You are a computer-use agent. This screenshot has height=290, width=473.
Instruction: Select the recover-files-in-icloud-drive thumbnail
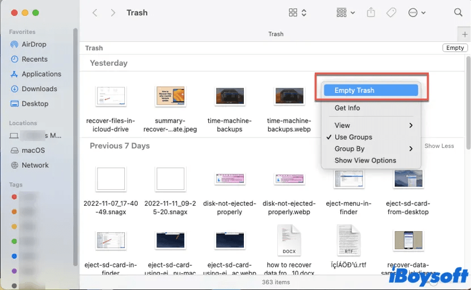click(x=111, y=96)
